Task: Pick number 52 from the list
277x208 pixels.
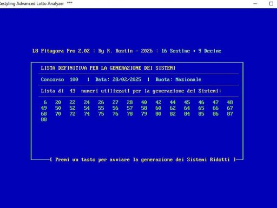Action: tap(72, 108)
